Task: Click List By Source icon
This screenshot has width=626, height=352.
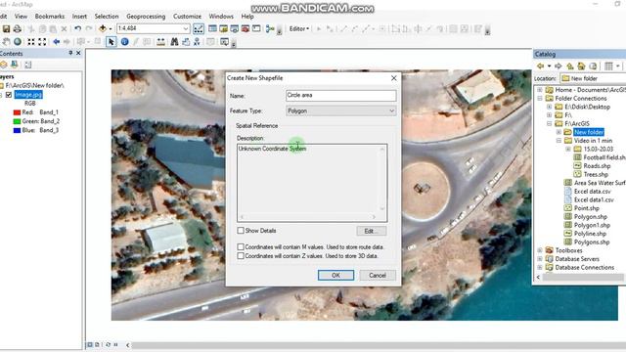Action: [15, 65]
